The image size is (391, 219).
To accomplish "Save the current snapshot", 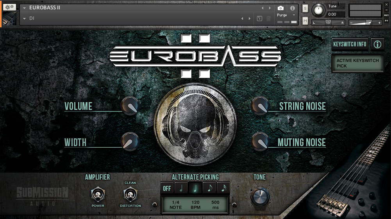I will [260, 18].
